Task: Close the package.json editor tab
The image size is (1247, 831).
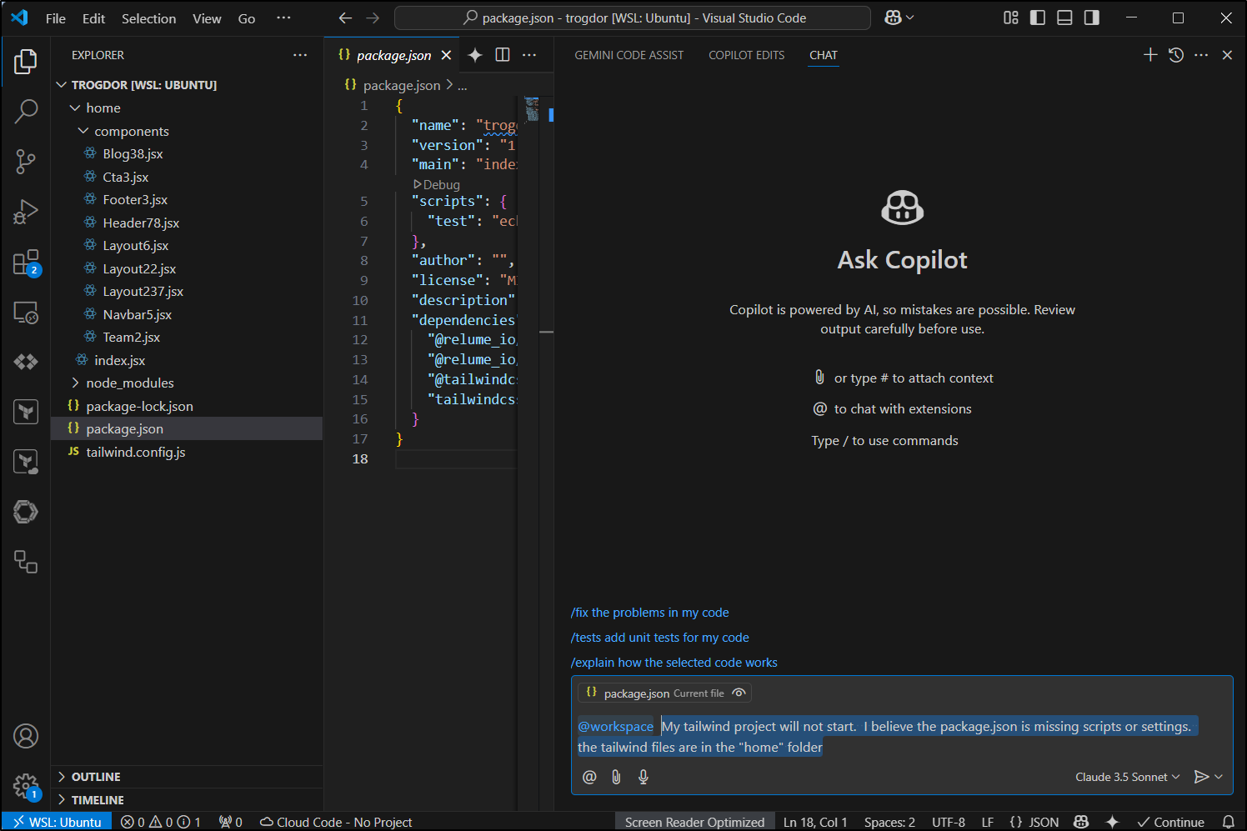Action: coord(447,55)
